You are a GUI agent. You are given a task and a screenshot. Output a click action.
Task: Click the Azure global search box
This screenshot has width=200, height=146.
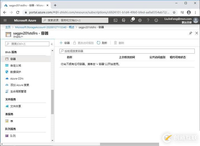pyautogui.click(x=75, y=20)
